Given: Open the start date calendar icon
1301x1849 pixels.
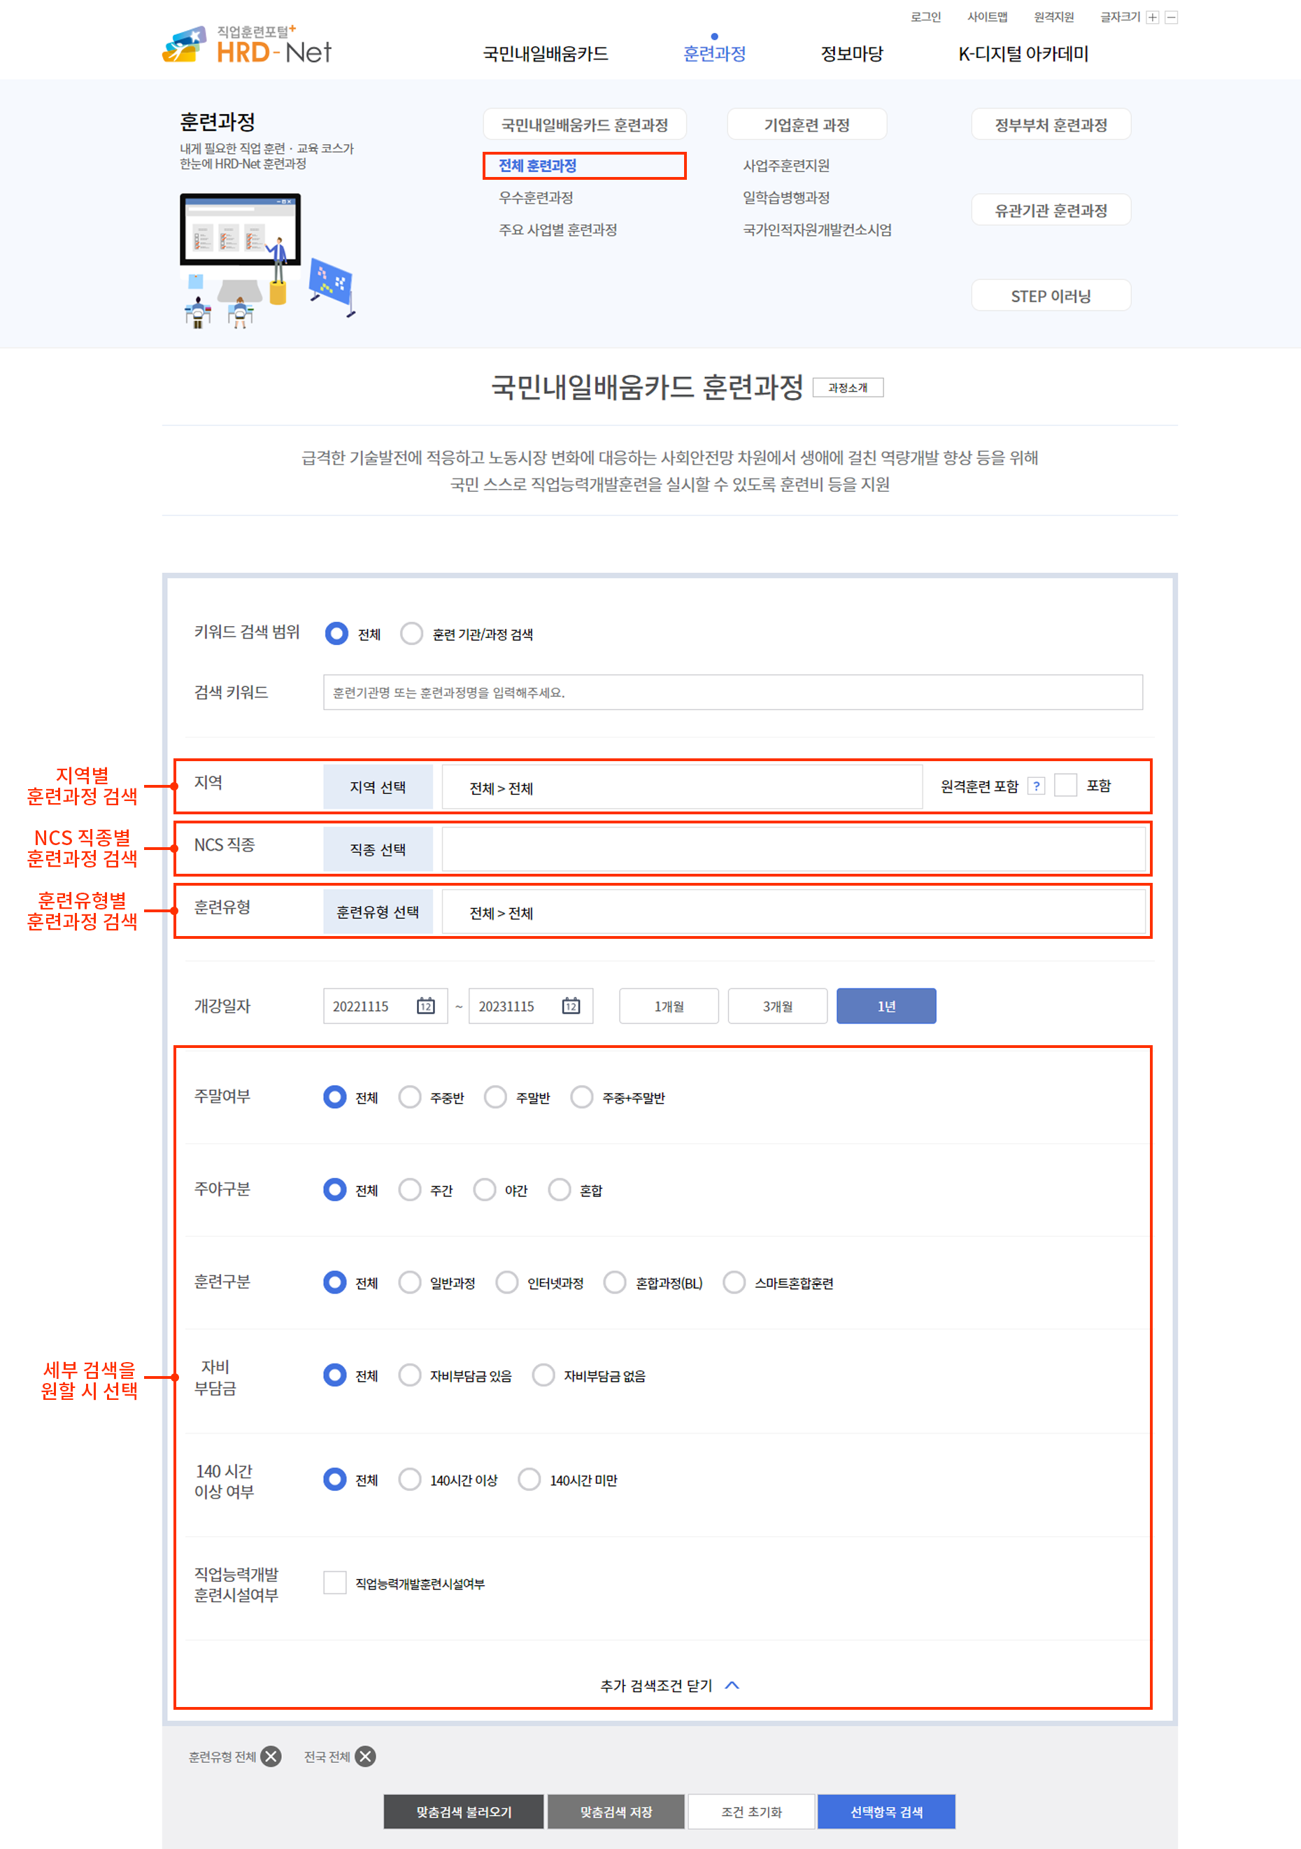Looking at the screenshot, I should tap(426, 1006).
